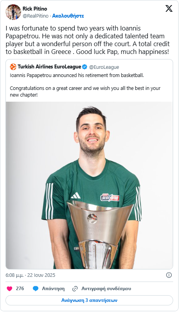The image size is (186, 314).
Task: Click the EuroLeague orange logo
Action: [13, 67]
